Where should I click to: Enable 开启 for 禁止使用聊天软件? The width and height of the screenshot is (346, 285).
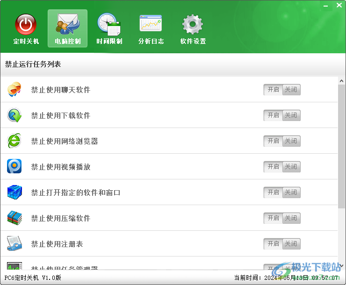coord(273,90)
